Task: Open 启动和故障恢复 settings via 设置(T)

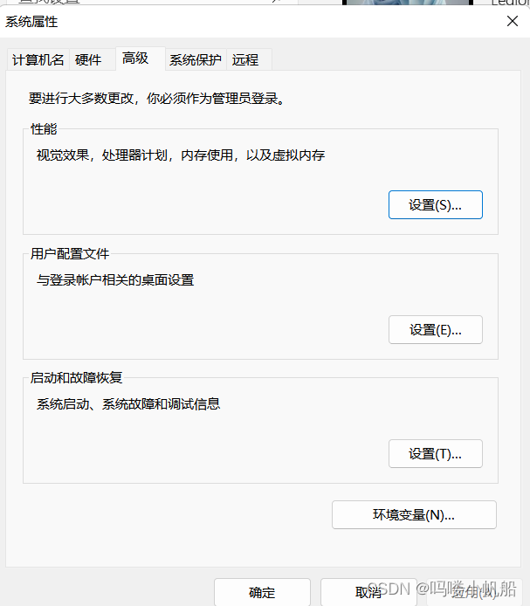Action: coord(435,454)
